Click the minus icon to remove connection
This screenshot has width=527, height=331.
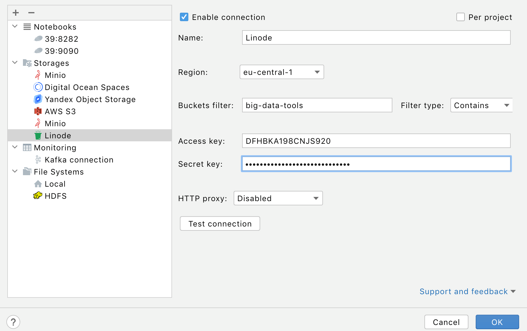pos(31,13)
